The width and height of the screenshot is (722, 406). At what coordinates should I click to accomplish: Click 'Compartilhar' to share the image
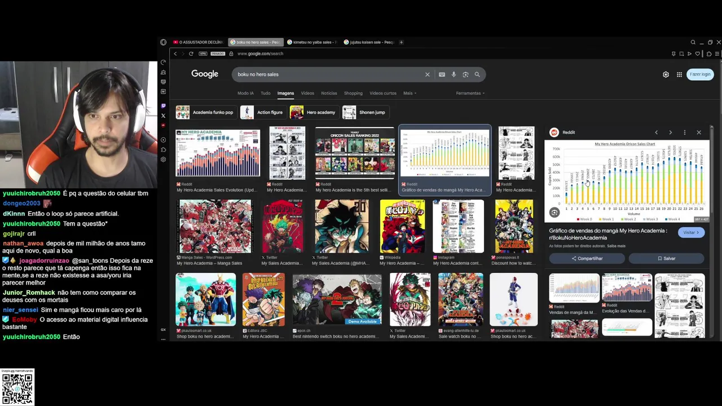tap(587, 258)
